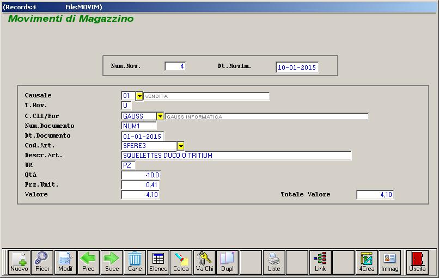Click the Prz.Unit. field showing 0,41
This screenshot has height=278, width=439.
141,185
